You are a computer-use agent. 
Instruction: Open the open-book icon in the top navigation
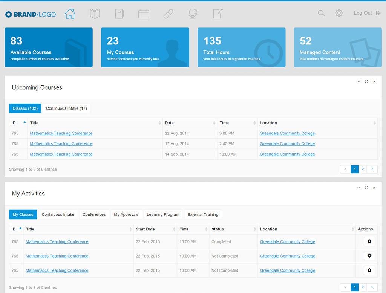click(95, 14)
